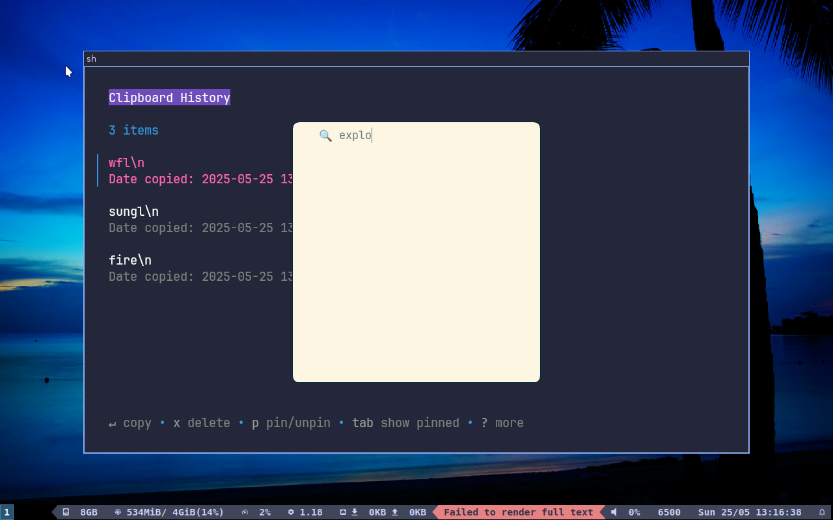Viewport: 833px width, 520px height.
Task: Click the disk icon beside 8GB
Action: point(66,512)
